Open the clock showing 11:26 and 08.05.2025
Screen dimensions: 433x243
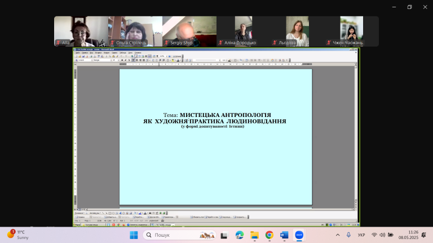408,235
